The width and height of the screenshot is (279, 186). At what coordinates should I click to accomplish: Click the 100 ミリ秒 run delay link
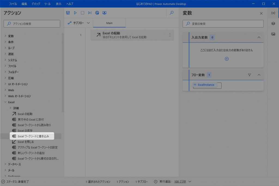(180, 182)
